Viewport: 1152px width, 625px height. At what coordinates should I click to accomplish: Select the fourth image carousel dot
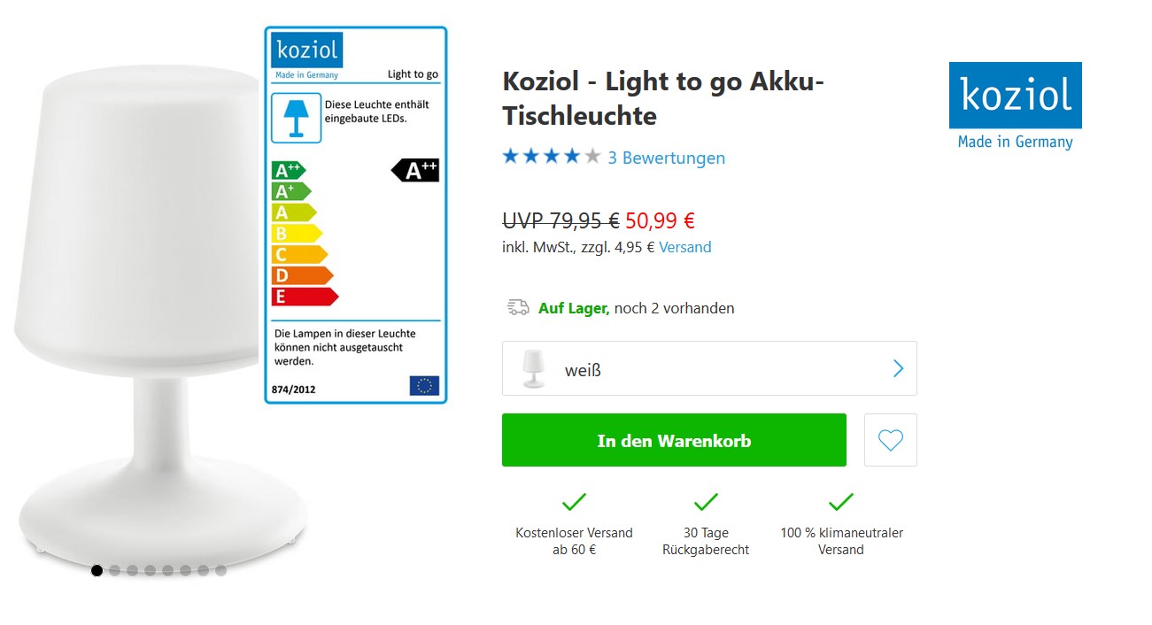click(x=150, y=571)
